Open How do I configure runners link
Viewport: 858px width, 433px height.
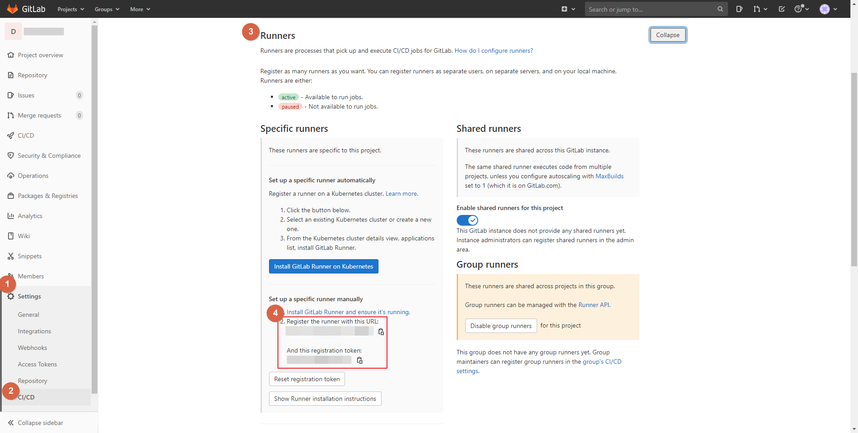(493, 50)
